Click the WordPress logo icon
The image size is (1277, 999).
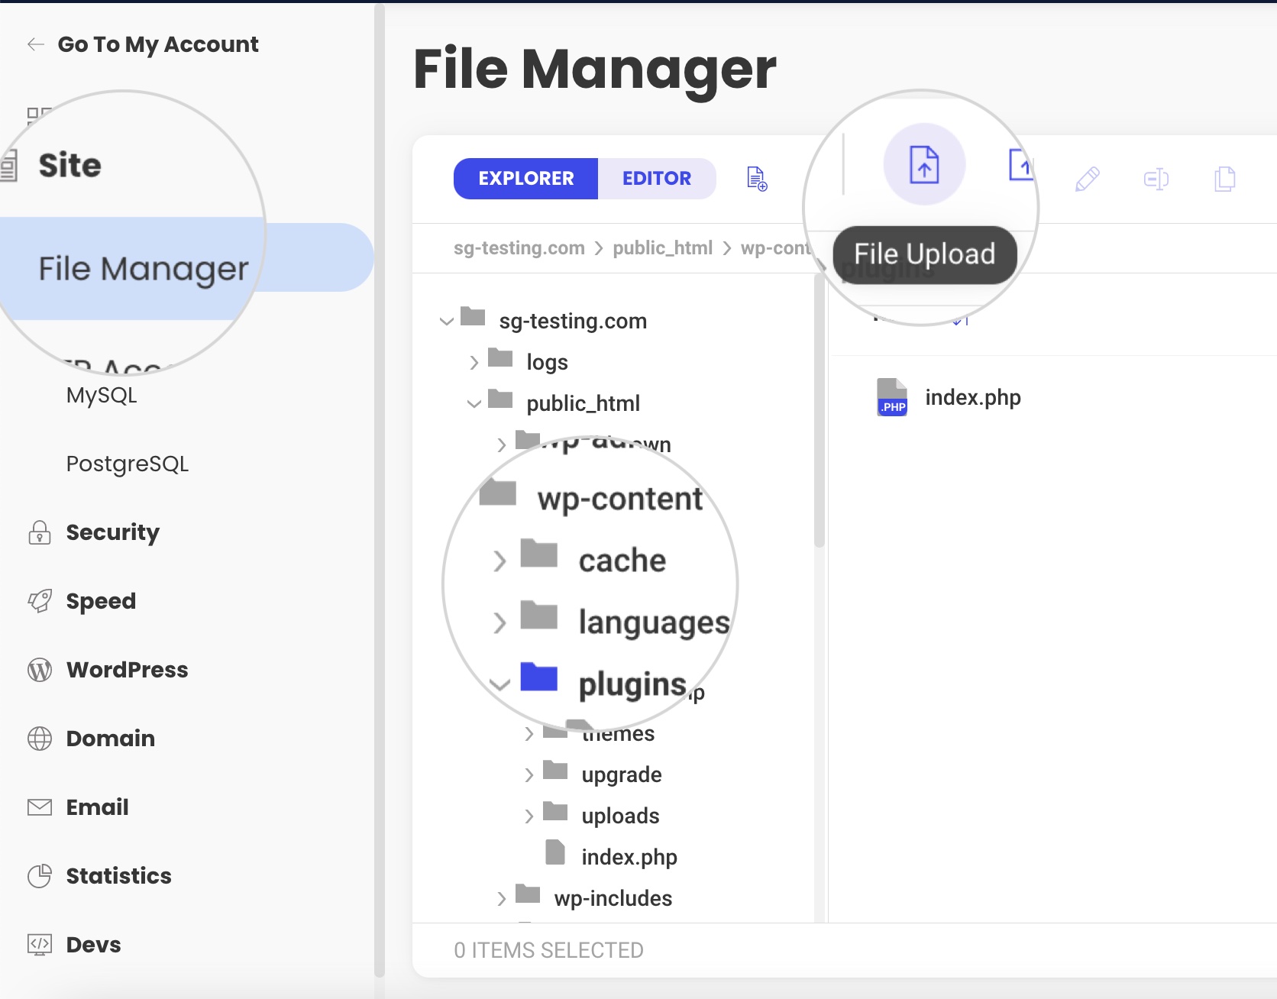[40, 670]
